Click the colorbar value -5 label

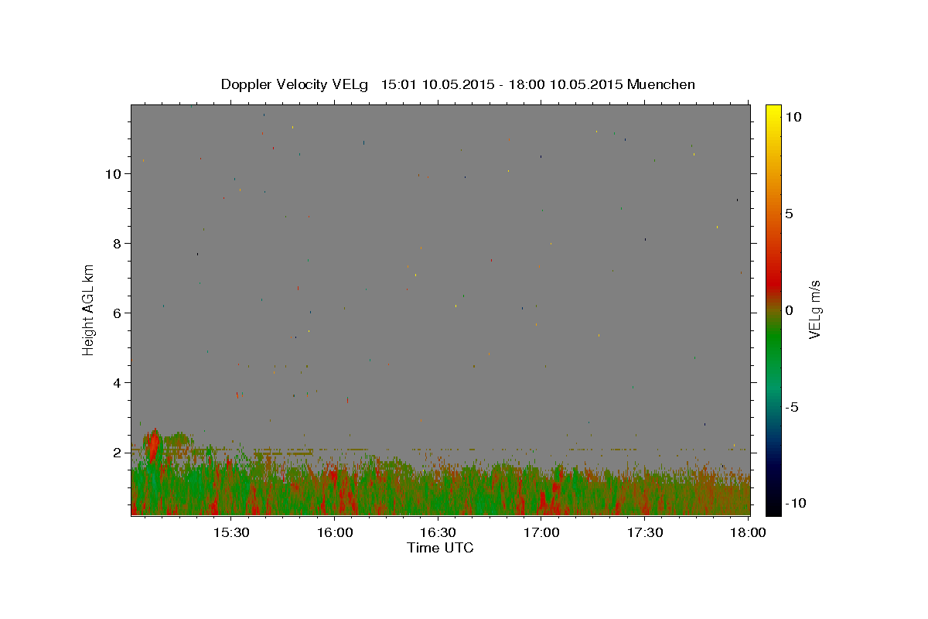[792, 407]
